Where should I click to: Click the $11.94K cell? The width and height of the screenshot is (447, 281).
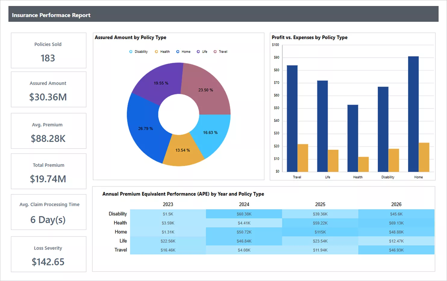[320, 250]
